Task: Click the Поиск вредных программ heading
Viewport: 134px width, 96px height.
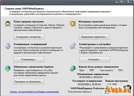Action: click(x=29, y=22)
